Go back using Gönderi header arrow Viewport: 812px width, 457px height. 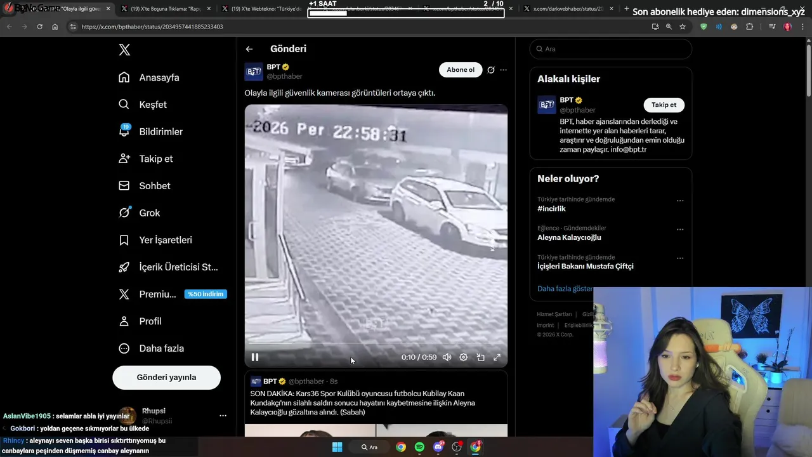[x=249, y=49]
